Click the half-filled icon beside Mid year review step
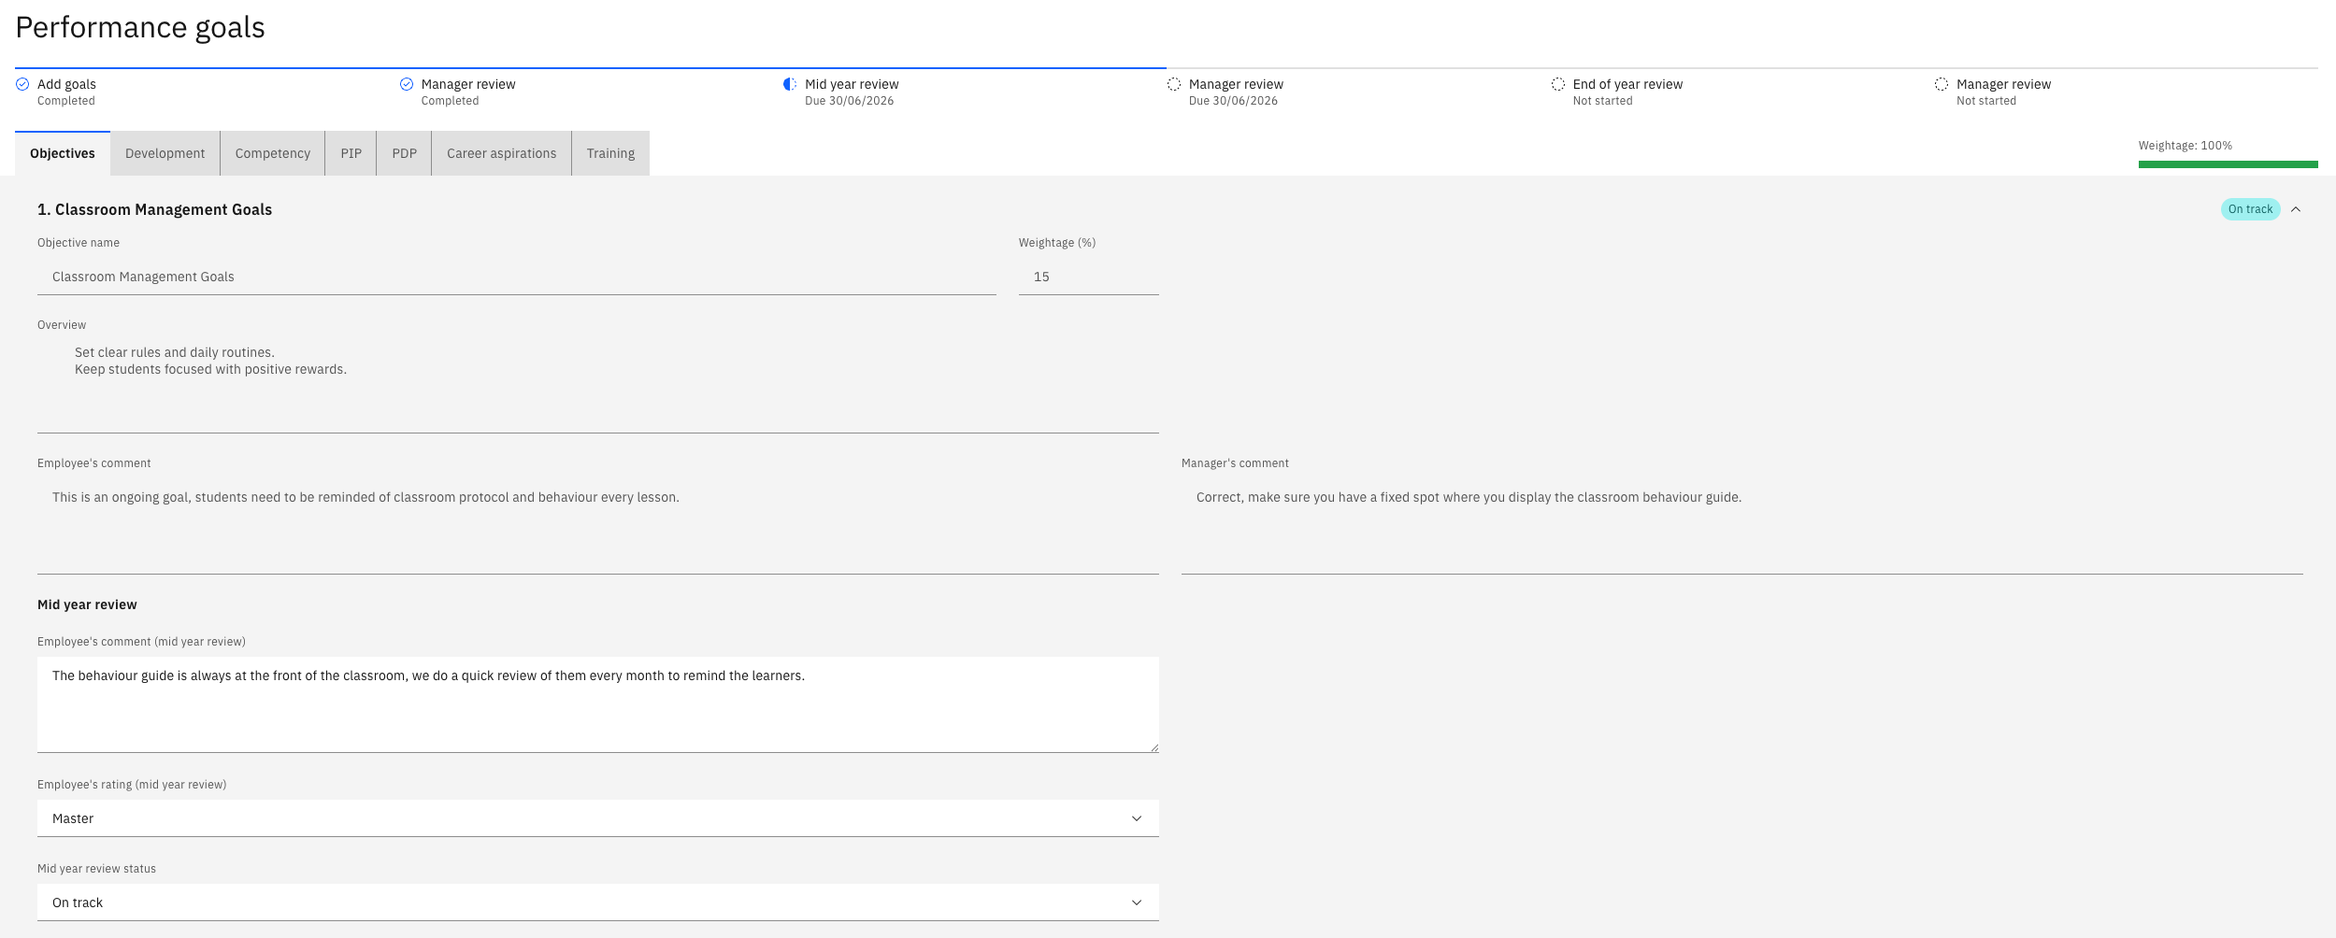This screenshot has width=2336, height=938. click(790, 84)
